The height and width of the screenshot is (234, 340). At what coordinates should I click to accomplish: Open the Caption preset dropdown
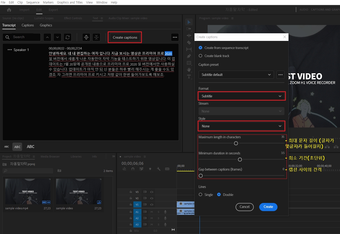[236, 75]
